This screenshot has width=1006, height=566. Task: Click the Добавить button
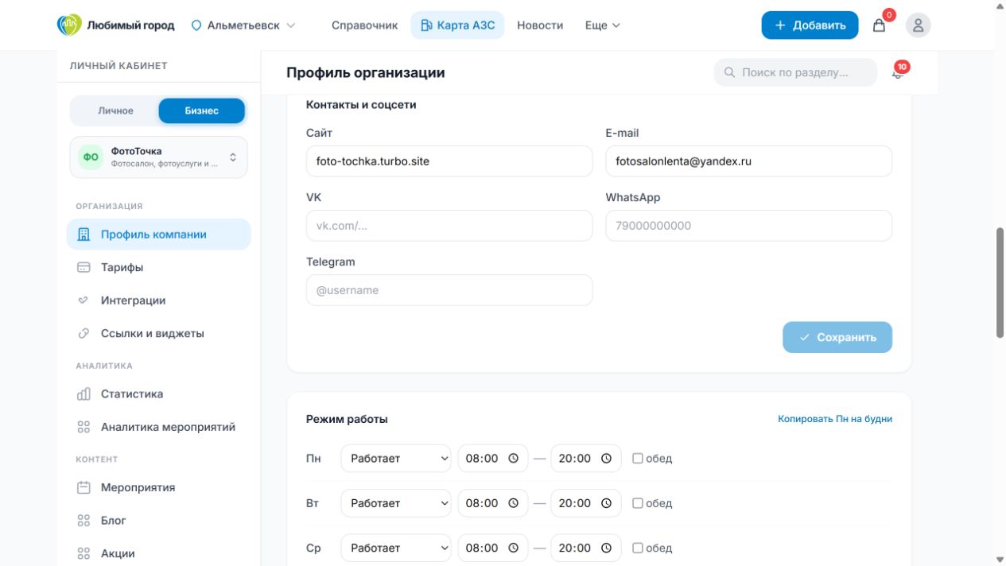tap(810, 25)
